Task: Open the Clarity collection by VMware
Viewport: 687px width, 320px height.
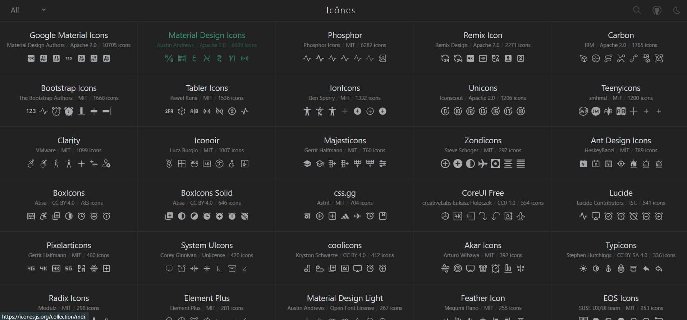Action: tap(69, 153)
